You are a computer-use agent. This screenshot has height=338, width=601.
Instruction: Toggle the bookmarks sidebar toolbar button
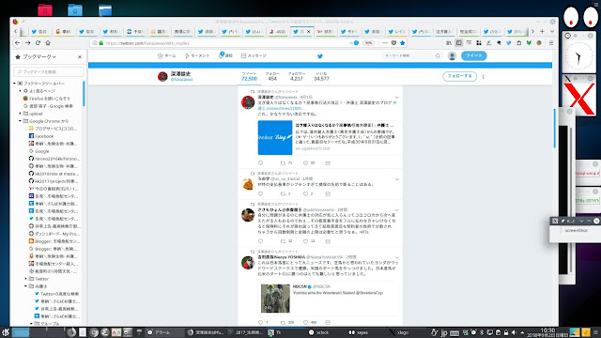pos(459,43)
